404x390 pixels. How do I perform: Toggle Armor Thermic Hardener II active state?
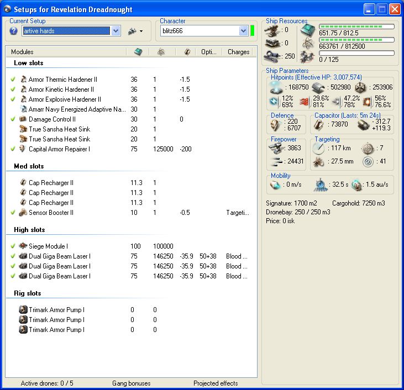click(13, 80)
